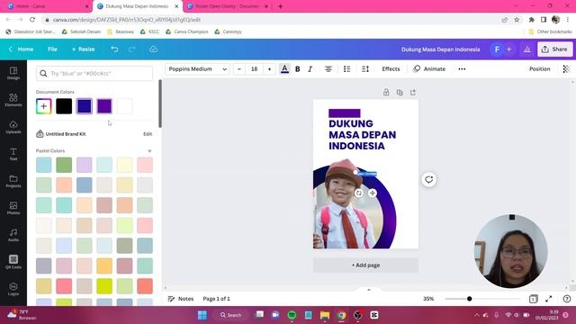This screenshot has height=324, width=576.
Task: Open the QR Code sidebar panel
Action: pyautogui.click(x=13, y=262)
